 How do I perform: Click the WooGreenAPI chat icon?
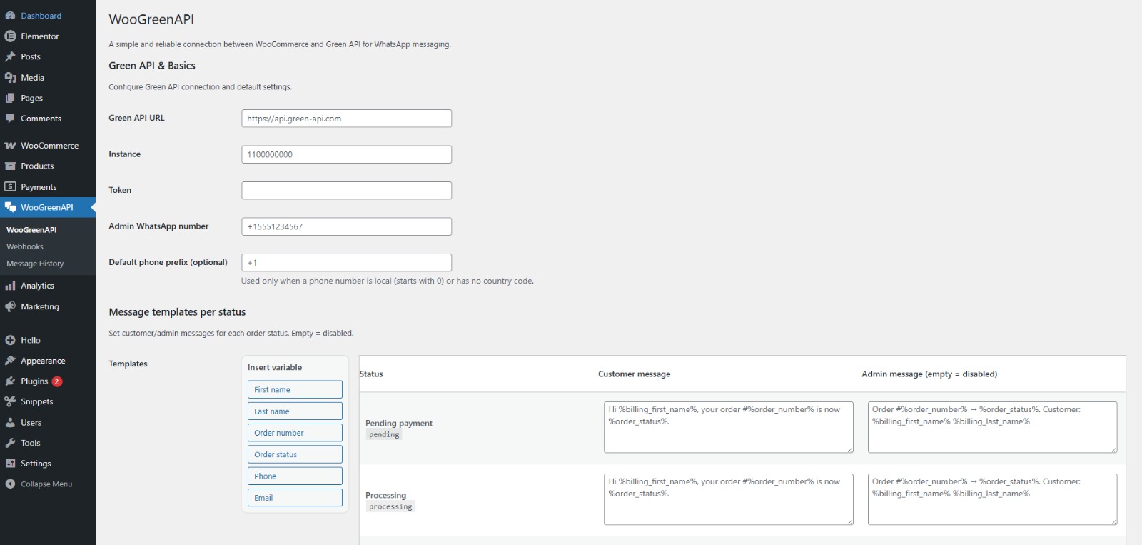(x=10, y=207)
